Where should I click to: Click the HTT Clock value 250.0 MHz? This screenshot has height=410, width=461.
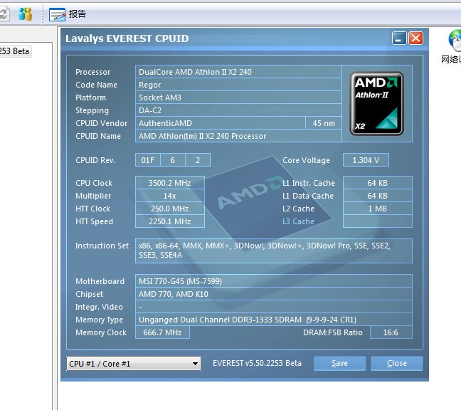tap(169, 209)
